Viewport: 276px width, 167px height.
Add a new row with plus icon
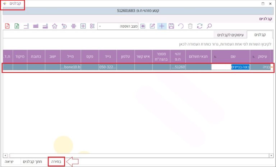(x=162, y=26)
